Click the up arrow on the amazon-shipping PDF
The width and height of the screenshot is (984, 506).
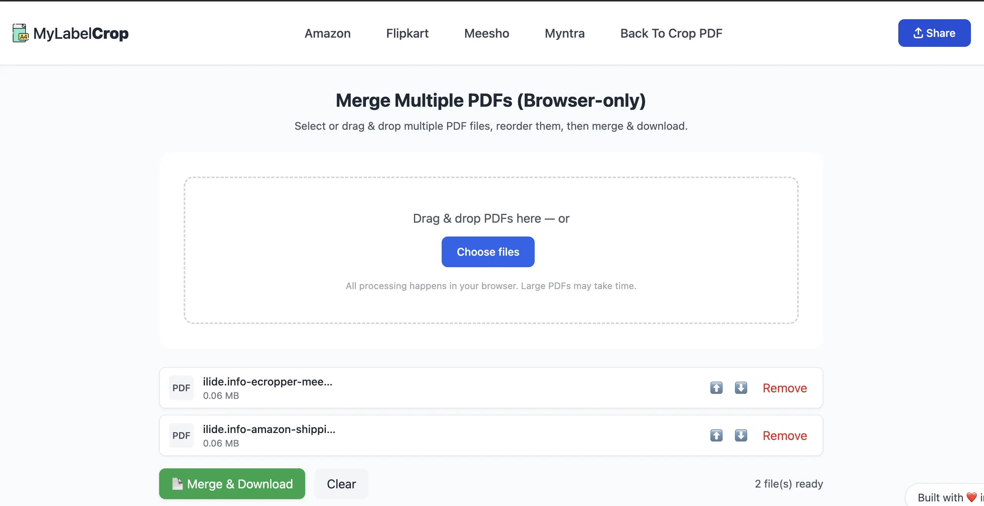coord(716,435)
